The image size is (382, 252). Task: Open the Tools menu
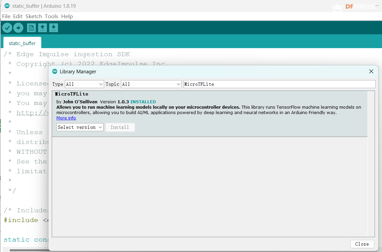pos(51,16)
